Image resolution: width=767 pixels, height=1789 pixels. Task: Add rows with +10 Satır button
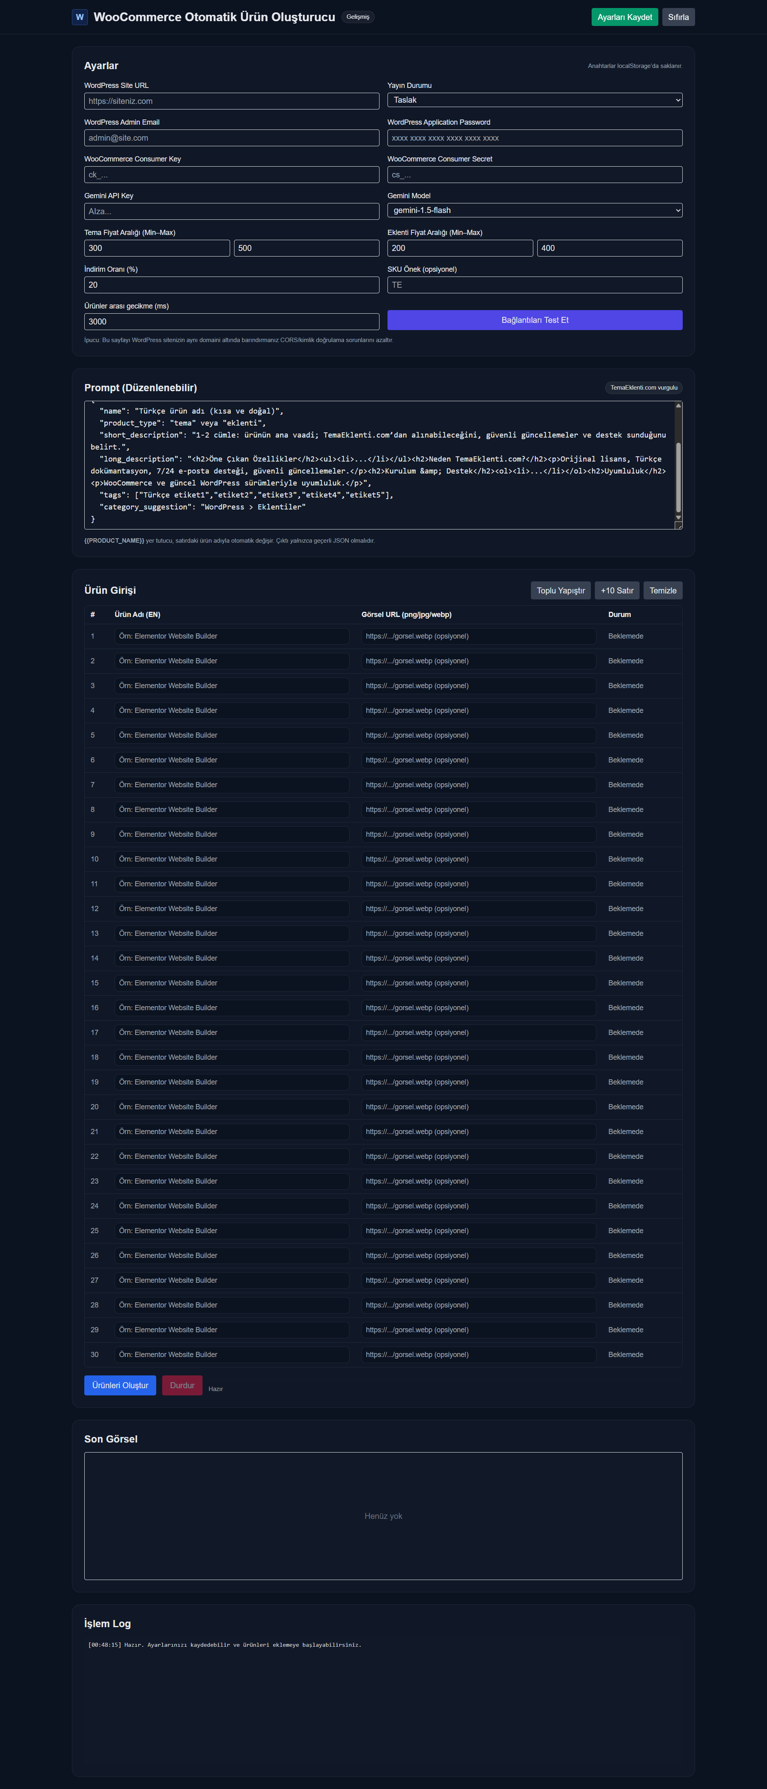(x=617, y=590)
